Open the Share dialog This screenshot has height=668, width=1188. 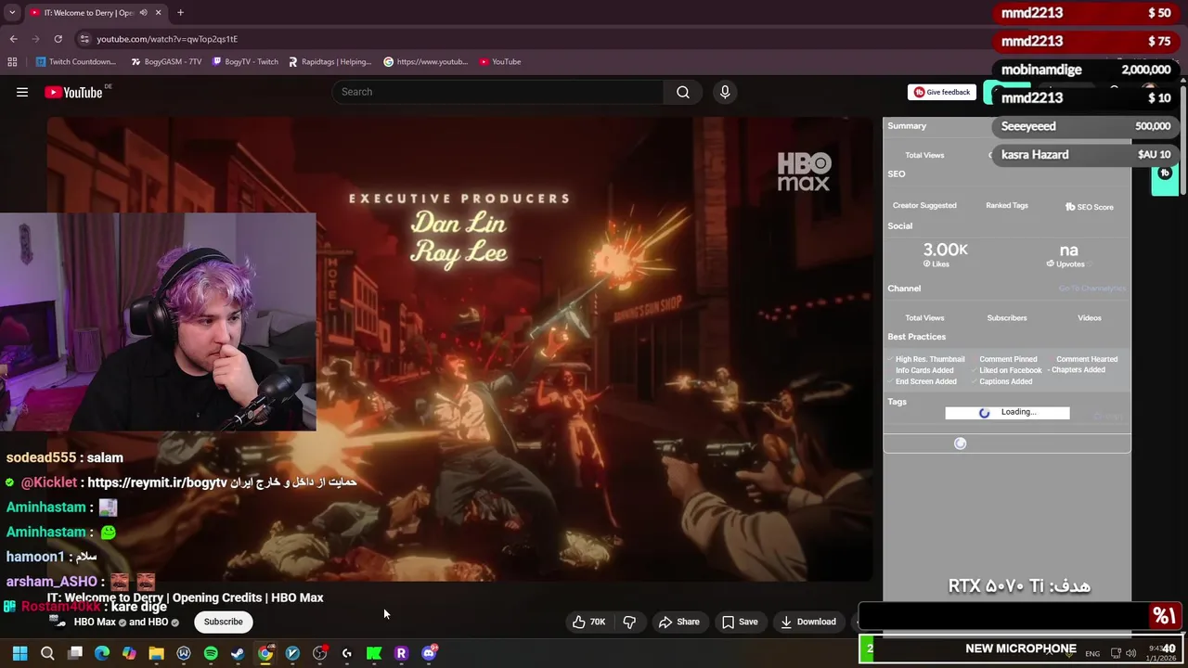coord(678,622)
